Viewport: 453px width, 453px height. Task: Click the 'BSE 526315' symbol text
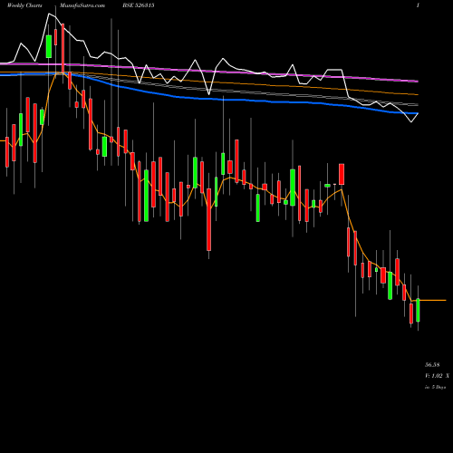point(139,5)
